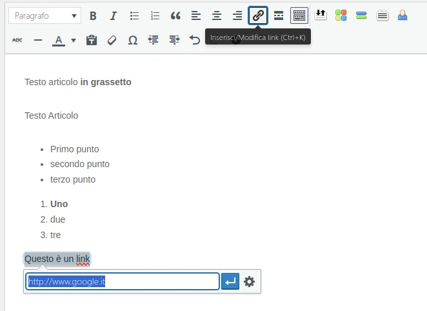Insert a bulleted list
This screenshot has height=311, width=427.
pos(134,15)
